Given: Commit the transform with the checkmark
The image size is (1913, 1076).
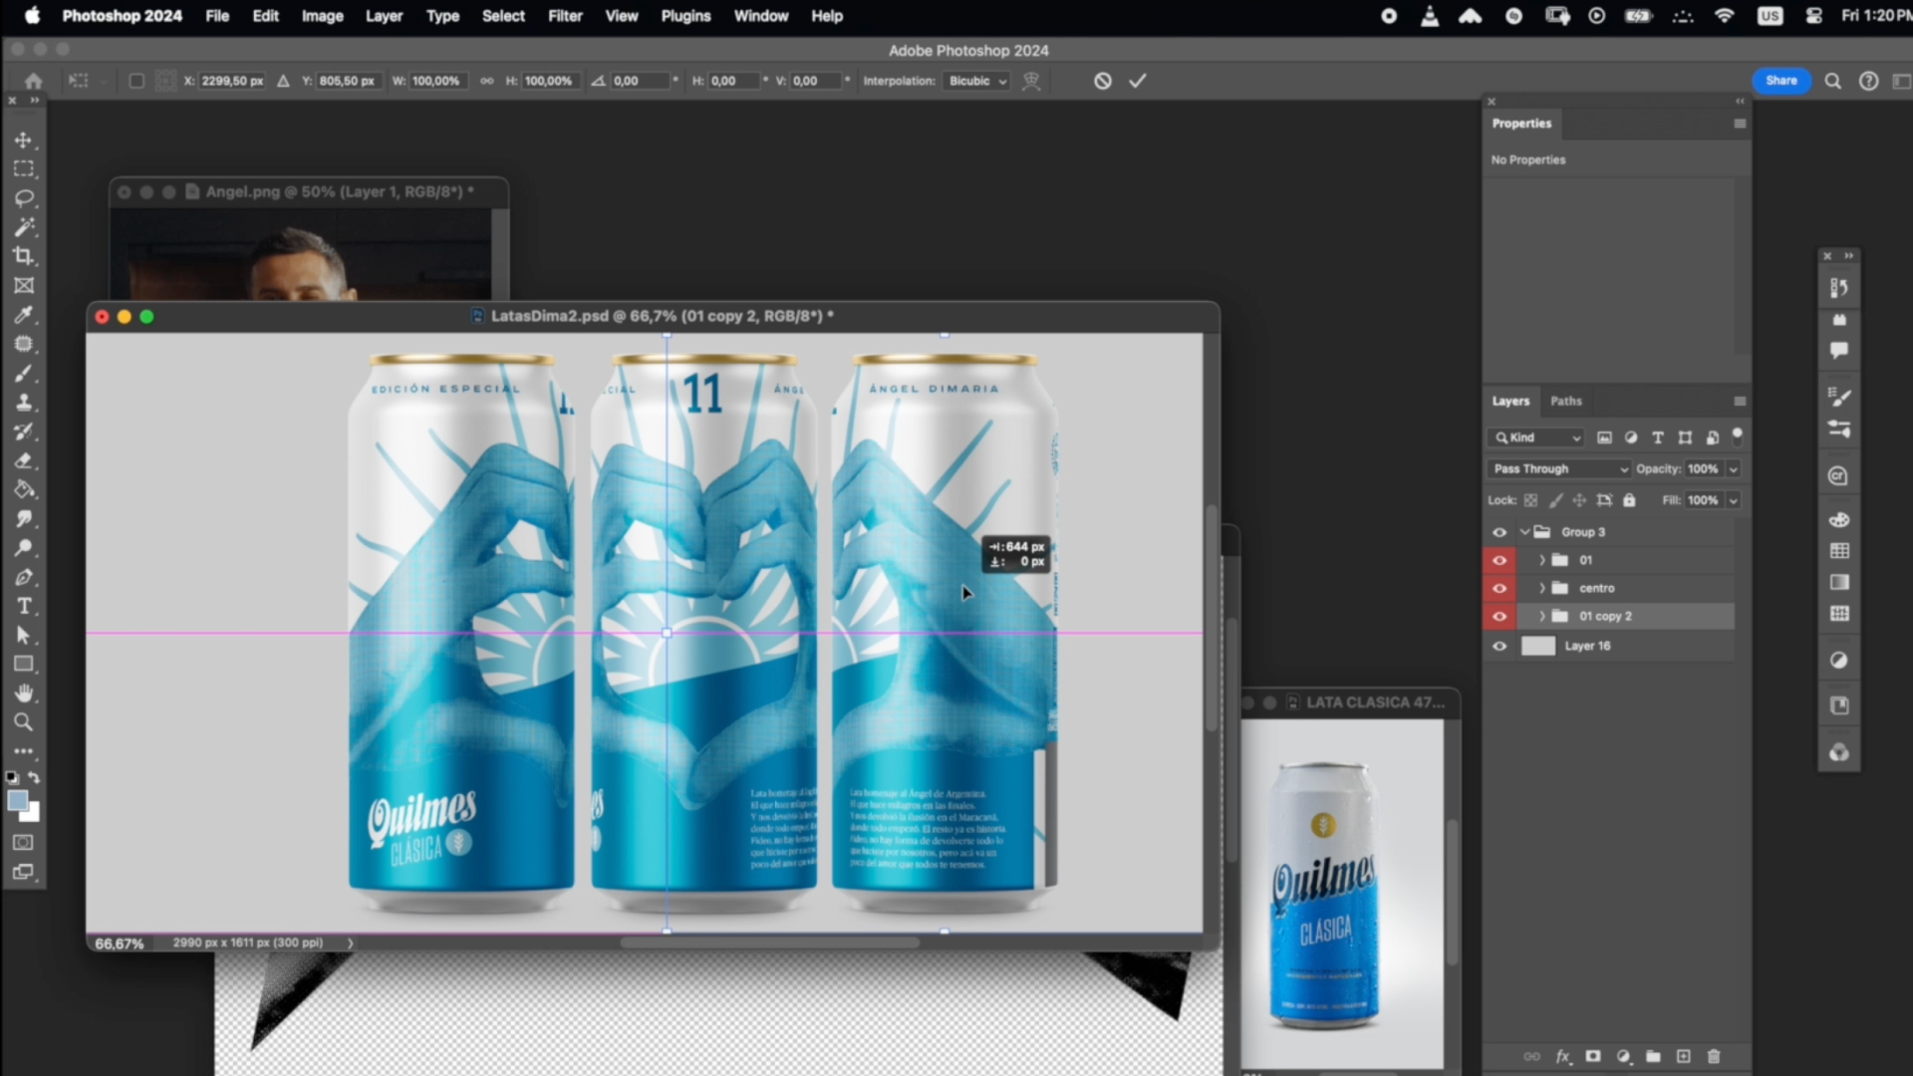Looking at the screenshot, I should coord(1138,81).
